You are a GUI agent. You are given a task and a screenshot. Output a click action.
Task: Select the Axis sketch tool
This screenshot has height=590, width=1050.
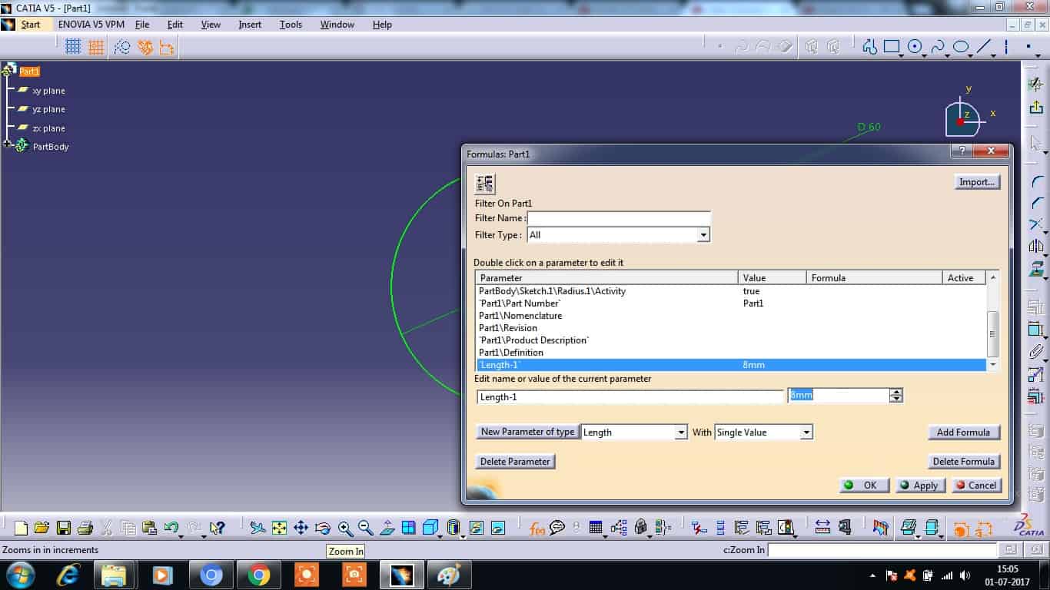pos(1006,47)
